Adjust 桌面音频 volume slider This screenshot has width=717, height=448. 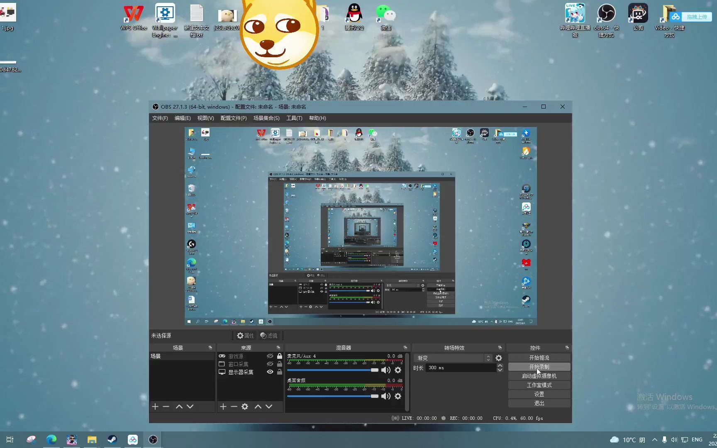click(x=333, y=396)
